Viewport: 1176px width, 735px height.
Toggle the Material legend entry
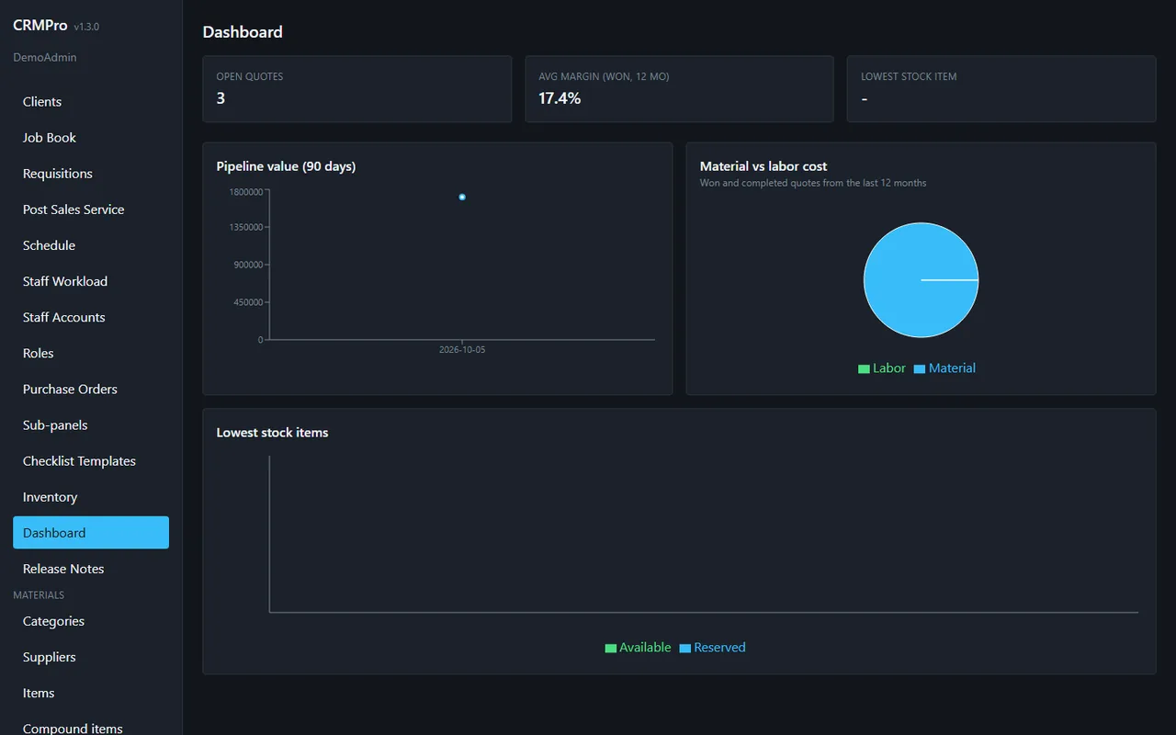(x=944, y=368)
